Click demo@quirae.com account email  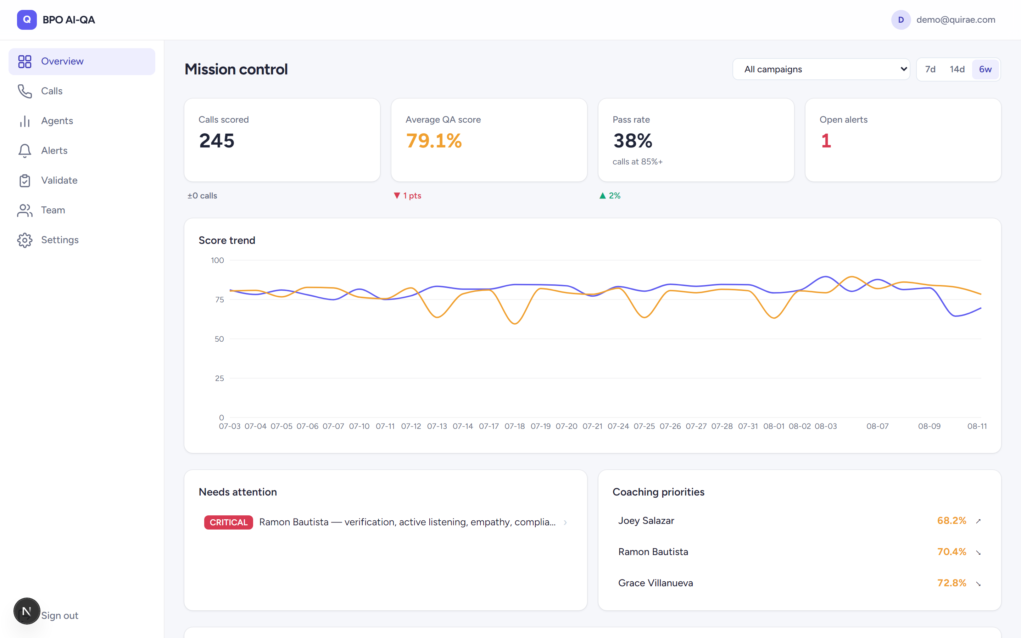click(956, 20)
